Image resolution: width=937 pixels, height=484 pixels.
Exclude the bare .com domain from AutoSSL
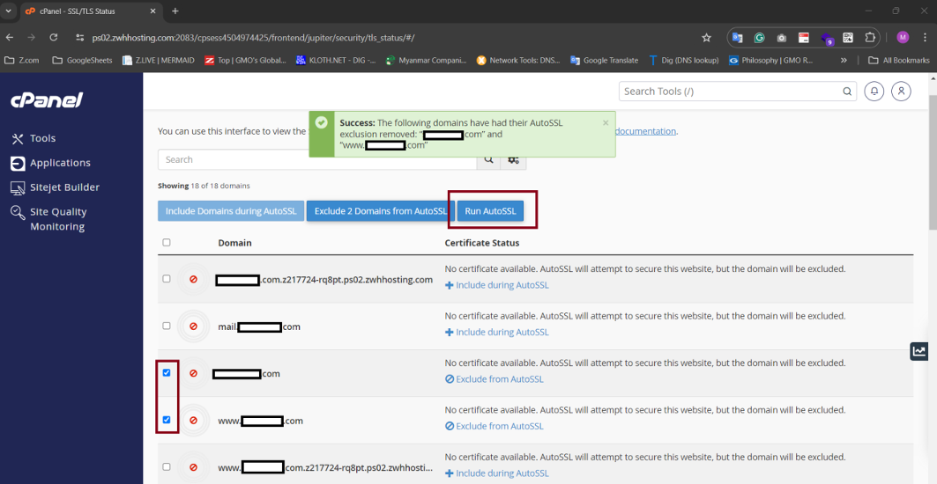tap(495, 379)
